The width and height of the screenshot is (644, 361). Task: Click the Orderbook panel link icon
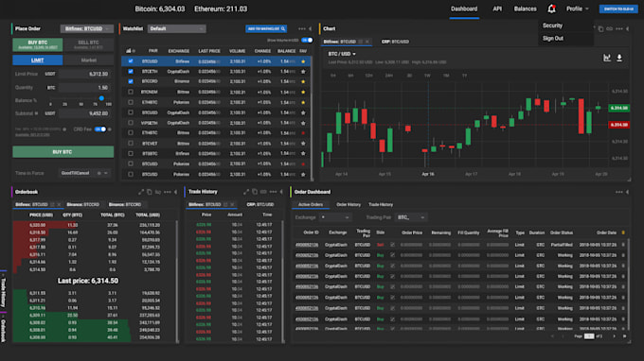pos(158,192)
